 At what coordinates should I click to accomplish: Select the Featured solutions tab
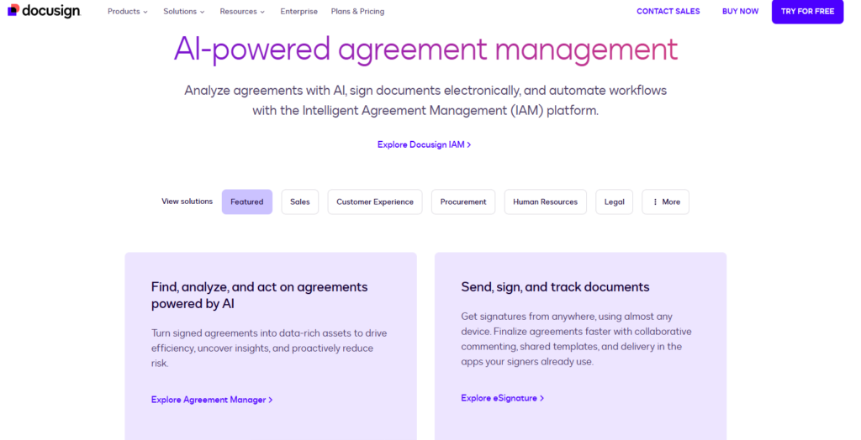[247, 202]
